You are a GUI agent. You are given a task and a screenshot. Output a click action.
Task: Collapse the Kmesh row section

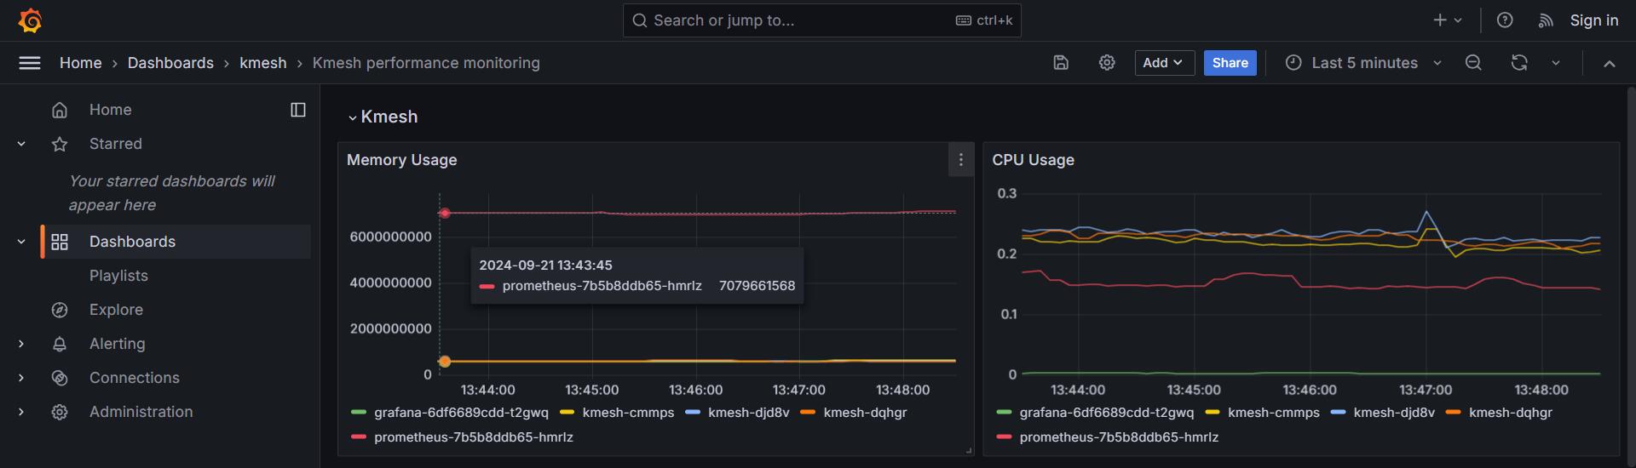[353, 117]
